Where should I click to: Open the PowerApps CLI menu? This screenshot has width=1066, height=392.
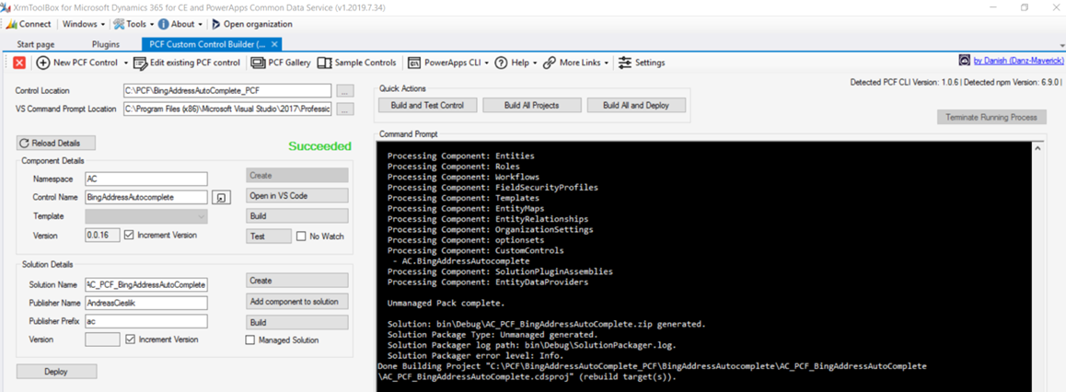click(448, 63)
